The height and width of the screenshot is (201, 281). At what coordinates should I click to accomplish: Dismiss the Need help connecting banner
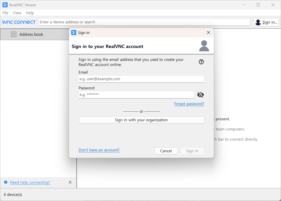(70, 182)
